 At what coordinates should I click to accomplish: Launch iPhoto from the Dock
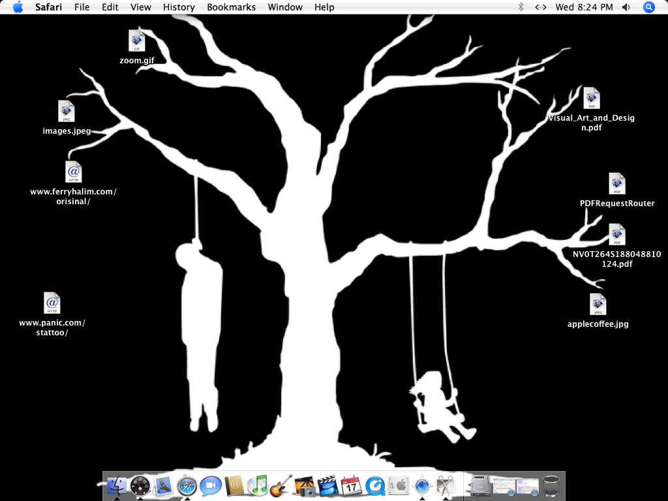305,486
